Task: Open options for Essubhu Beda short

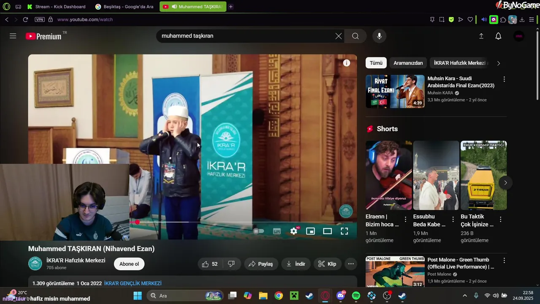Action: [x=453, y=220]
